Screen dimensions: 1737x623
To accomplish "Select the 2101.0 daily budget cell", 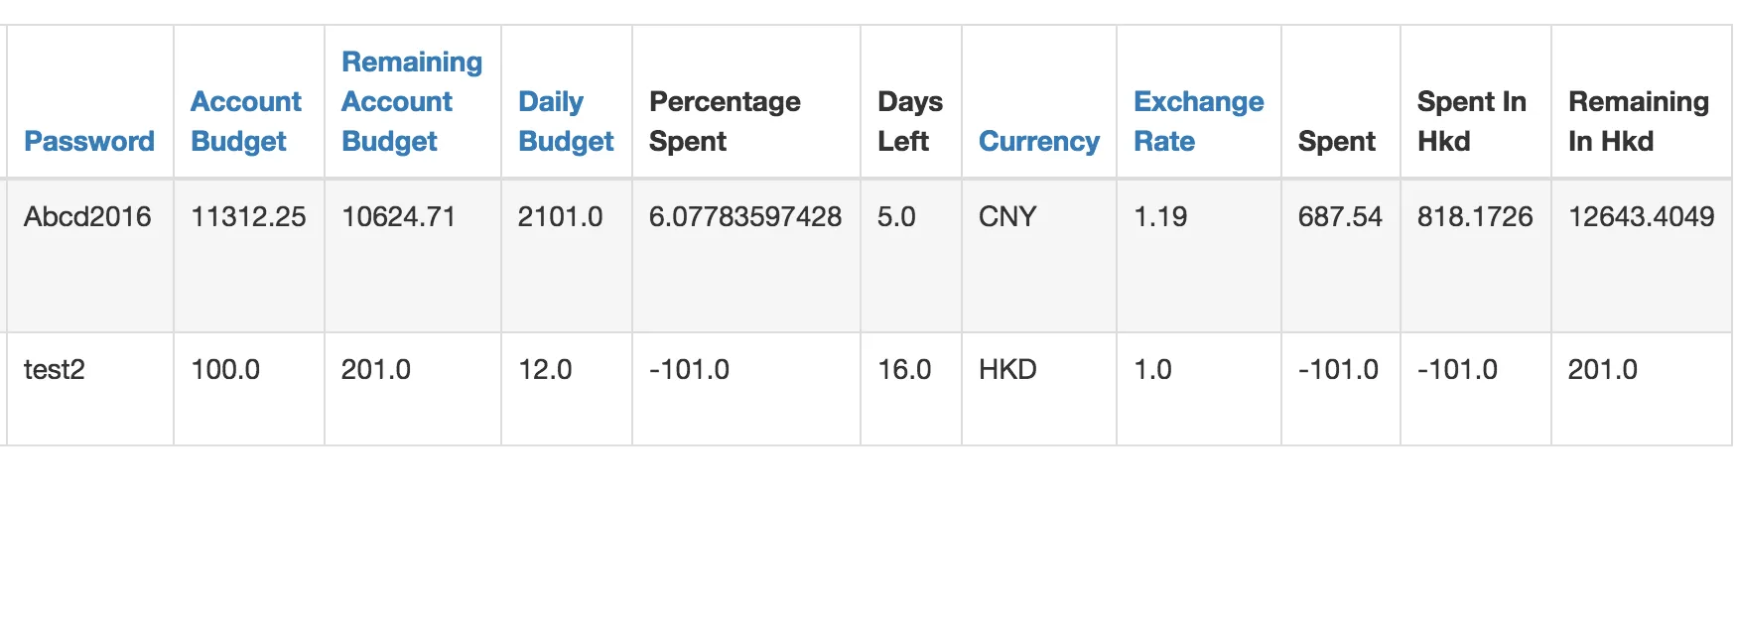I will pyautogui.click(x=560, y=216).
